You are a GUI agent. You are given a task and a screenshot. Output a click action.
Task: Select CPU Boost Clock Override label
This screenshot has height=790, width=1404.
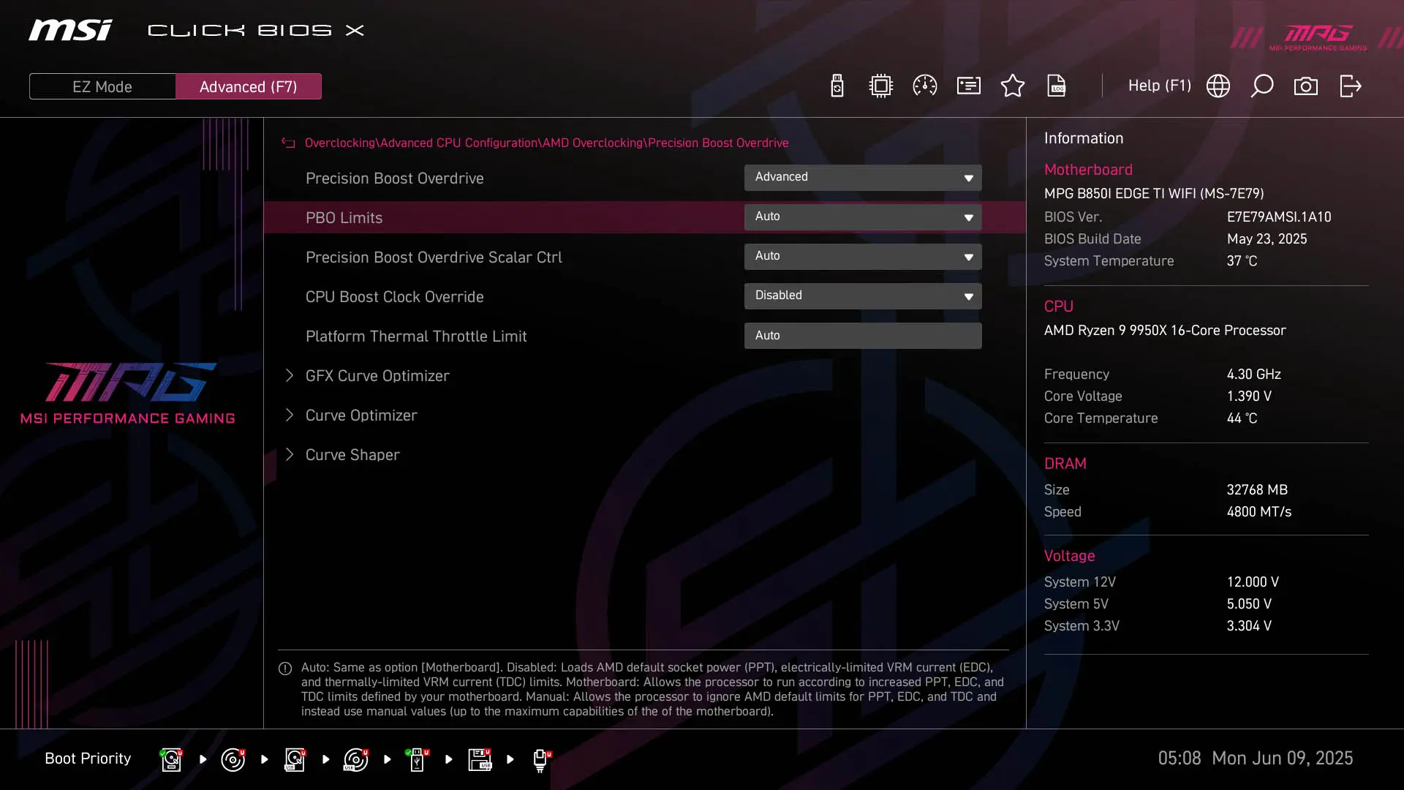click(395, 296)
